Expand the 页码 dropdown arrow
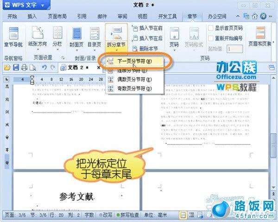 [x=174, y=50]
